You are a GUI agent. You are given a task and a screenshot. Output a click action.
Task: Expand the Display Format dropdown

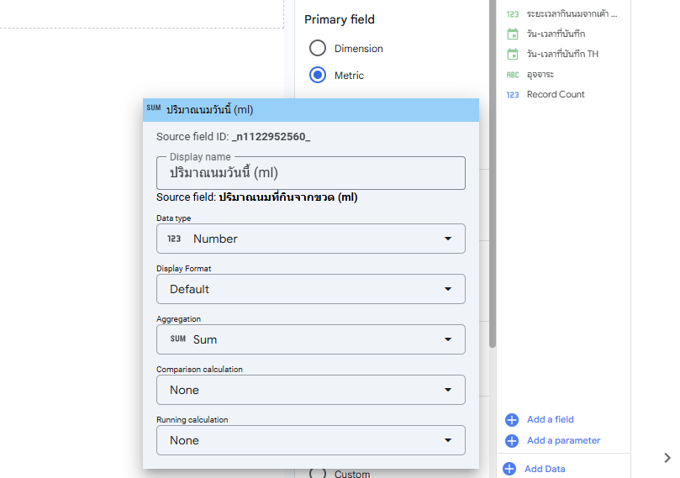point(310,289)
